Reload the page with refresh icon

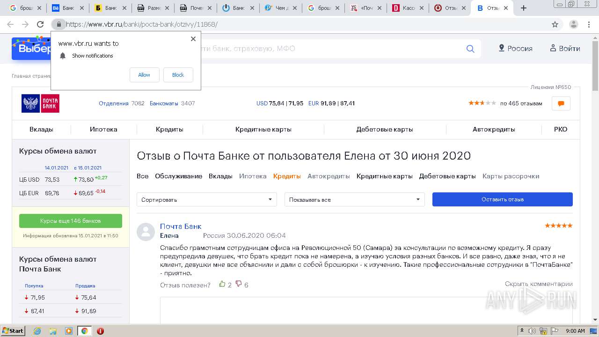[41, 24]
